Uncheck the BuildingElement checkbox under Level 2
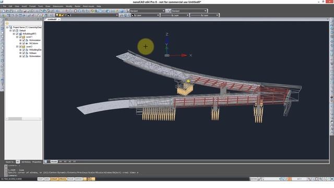The height and width of the screenshot is (188, 334). pyautogui.click(x=24, y=50)
